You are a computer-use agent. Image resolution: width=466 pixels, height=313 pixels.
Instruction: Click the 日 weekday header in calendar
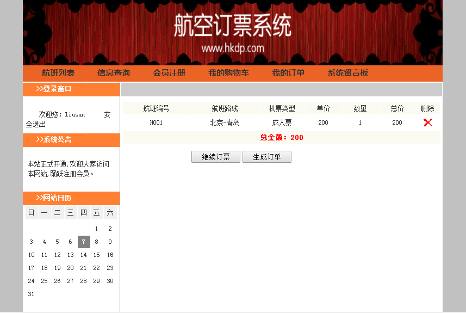[x=31, y=212]
